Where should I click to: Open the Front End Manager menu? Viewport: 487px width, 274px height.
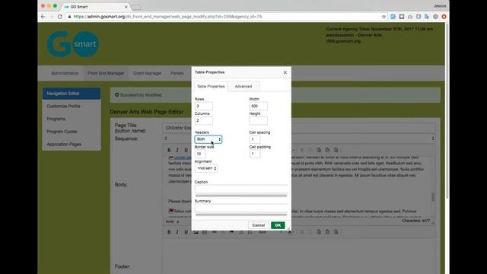click(x=106, y=73)
